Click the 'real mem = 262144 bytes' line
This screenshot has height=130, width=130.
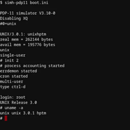click(x=26, y=40)
